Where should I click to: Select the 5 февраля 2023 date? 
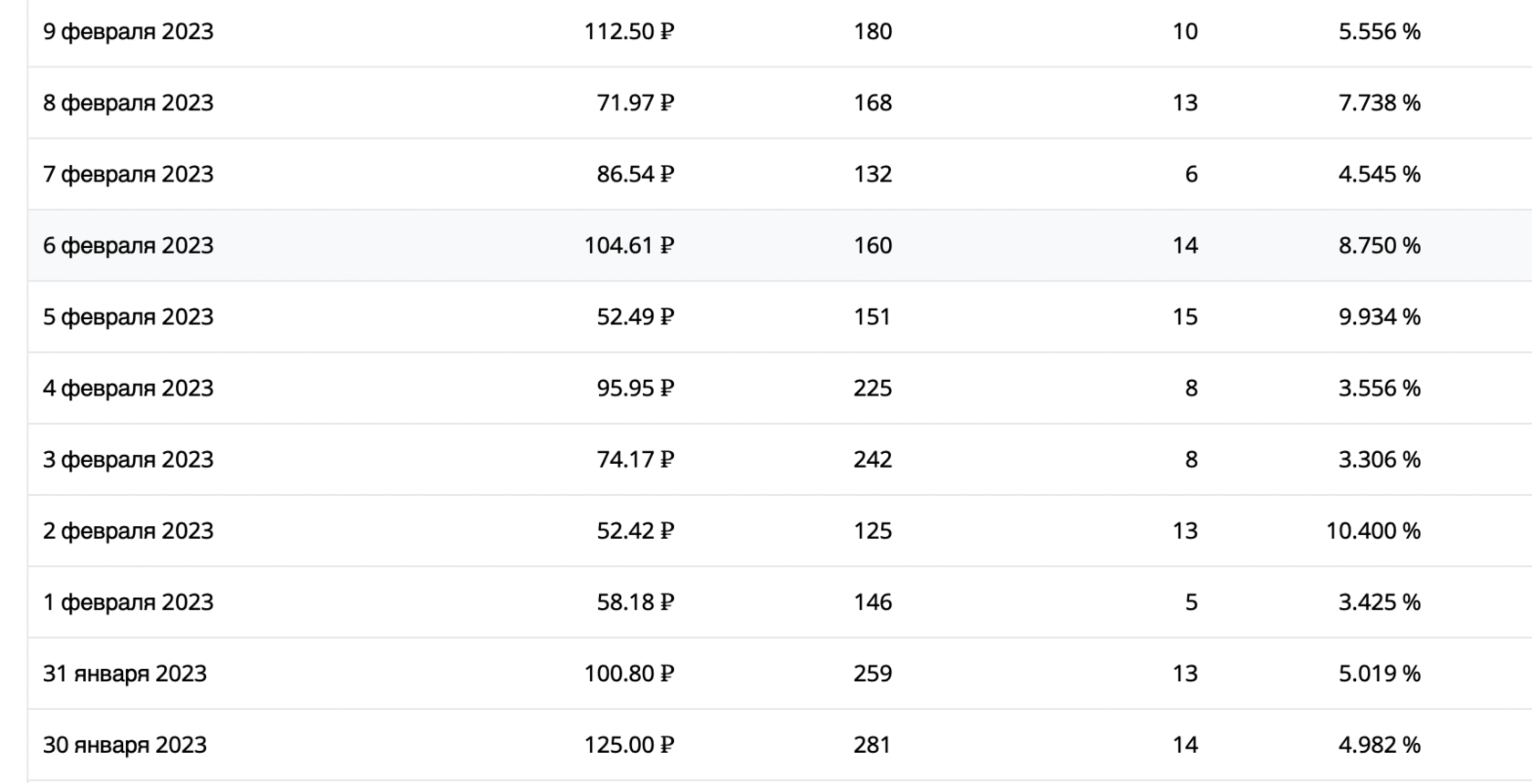pos(128,317)
